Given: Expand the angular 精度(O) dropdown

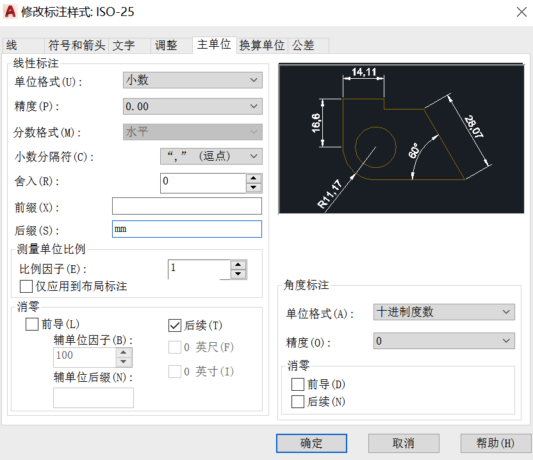Looking at the screenshot, I should point(444,341).
